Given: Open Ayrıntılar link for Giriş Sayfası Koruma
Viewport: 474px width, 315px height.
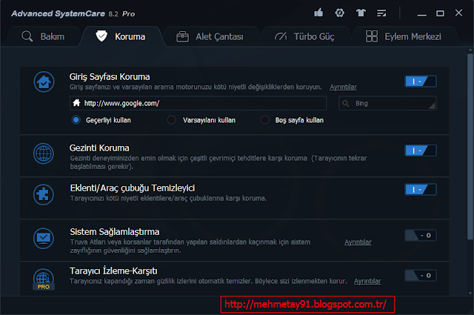Looking at the screenshot, I should [x=343, y=87].
